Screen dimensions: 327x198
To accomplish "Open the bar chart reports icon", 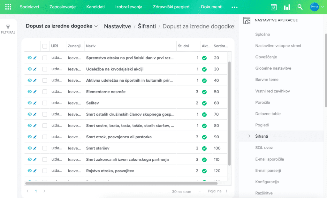I will click(287, 7).
